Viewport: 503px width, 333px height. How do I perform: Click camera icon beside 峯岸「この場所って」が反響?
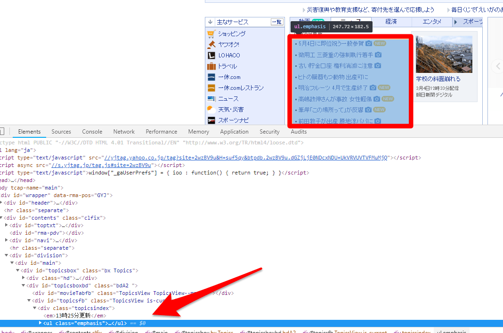(368, 110)
